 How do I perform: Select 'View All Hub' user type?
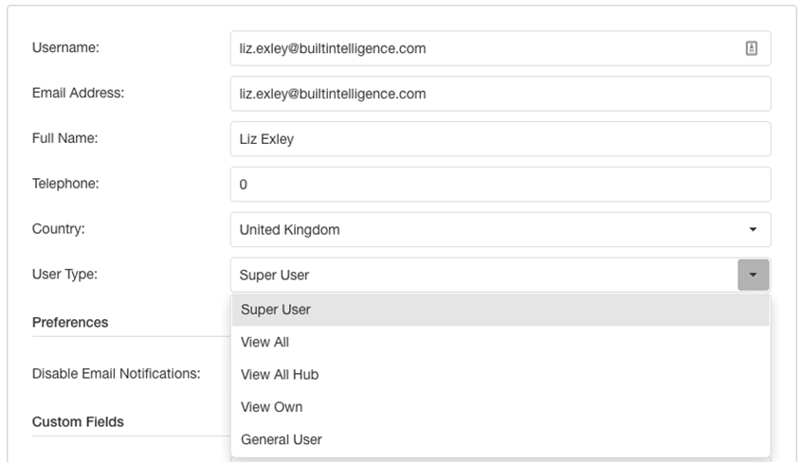(501, 375)
